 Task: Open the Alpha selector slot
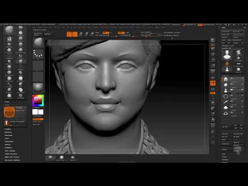[38, 66]
